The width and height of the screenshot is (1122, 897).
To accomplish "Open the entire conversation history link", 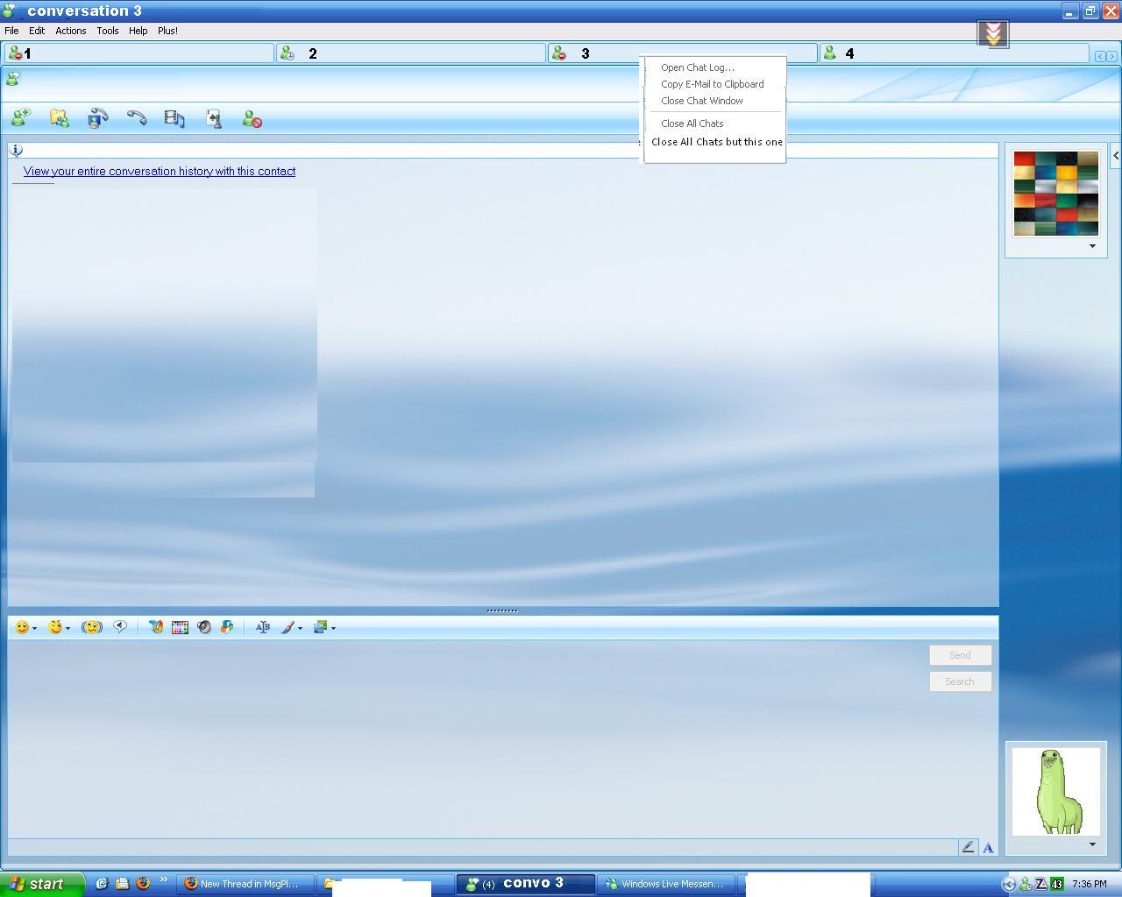I will 160,172.
